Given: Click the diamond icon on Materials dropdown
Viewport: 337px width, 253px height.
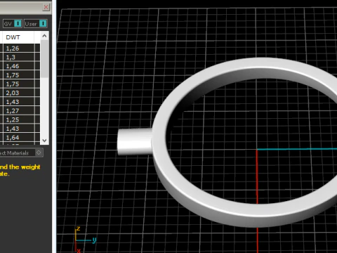Looking at the screenshot, I should (x=39, y=153).
